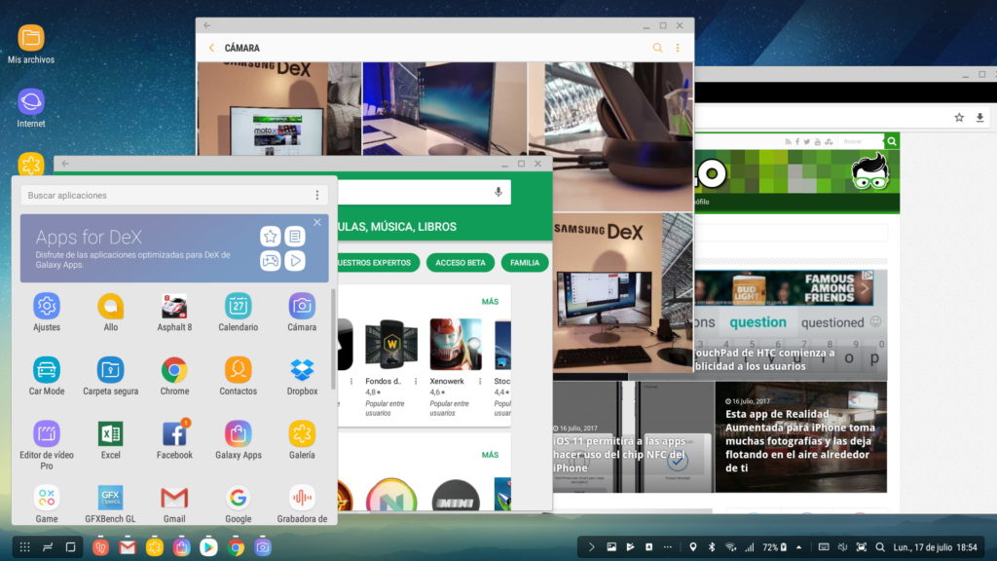Select the ACCESO BETA tab chip
Viewport: 997px width, 561px height.
[461, 263]
